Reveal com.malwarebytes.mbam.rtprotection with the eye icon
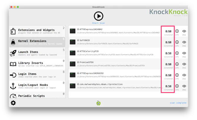 coord(184,86)
